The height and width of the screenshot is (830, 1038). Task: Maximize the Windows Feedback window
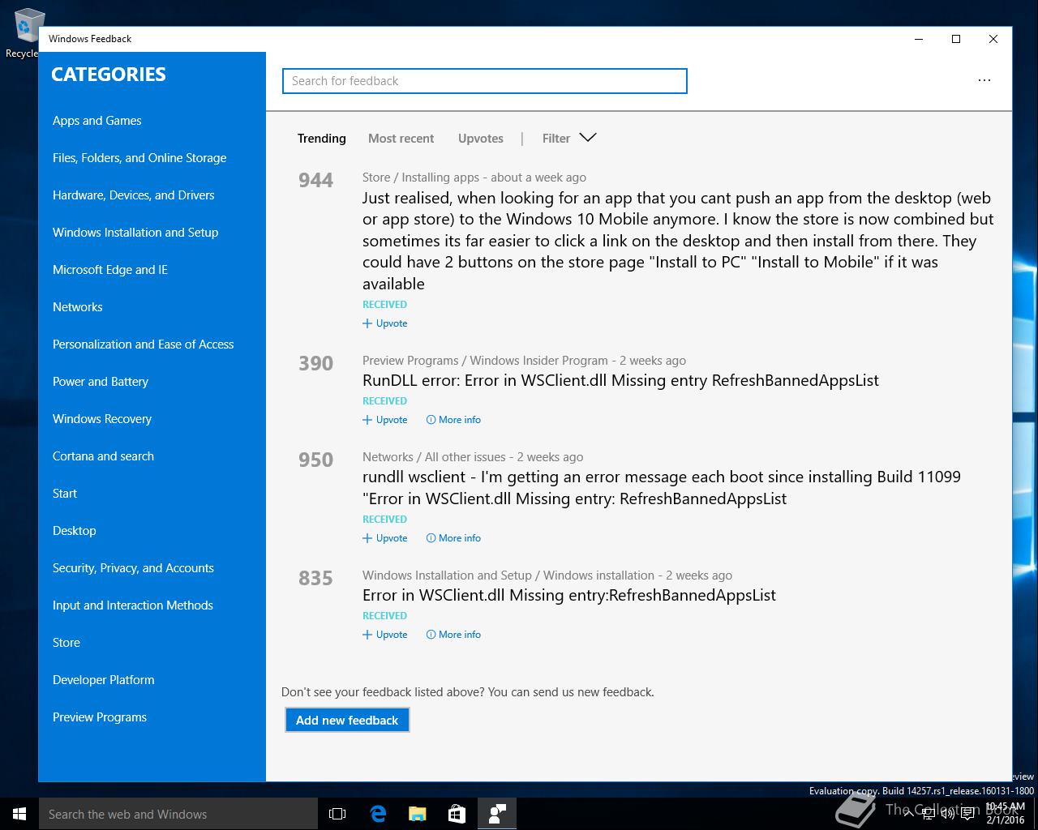click(x=956, y=39)
